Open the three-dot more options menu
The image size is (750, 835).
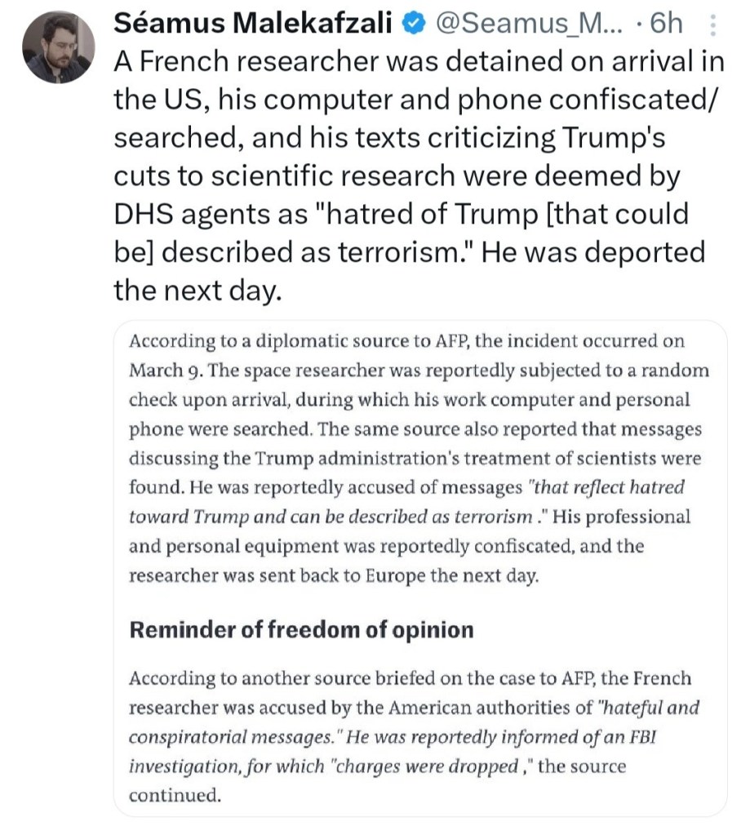click(712, 27)
